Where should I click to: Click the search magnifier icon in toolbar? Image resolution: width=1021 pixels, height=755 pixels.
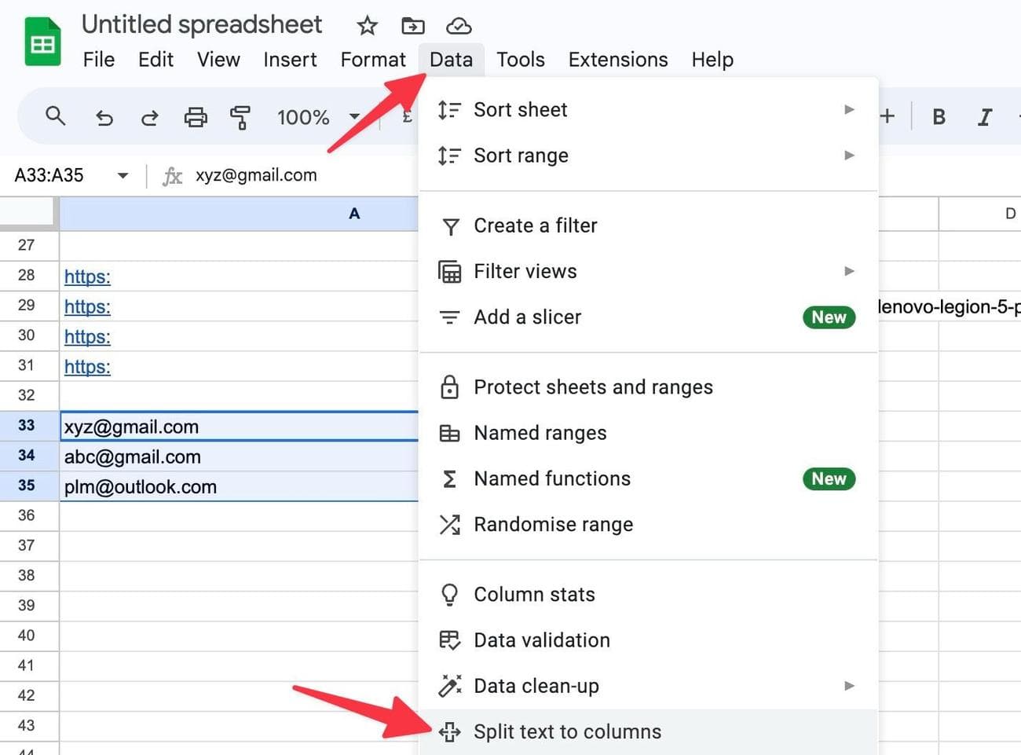click(55, 117)
